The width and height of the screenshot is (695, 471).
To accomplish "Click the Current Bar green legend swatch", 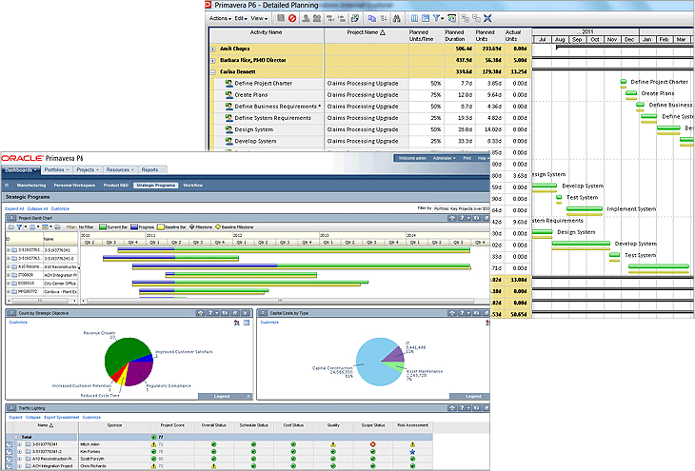I will pyautogui.click(x=104, y=227).
